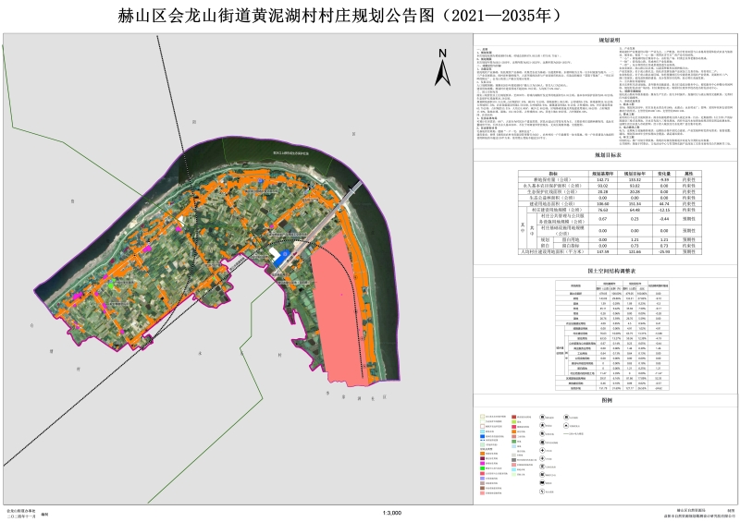Click the main map title at the top
Screen dimensions: 740x522
(369, 16)
